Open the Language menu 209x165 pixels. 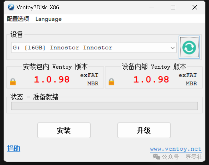tap(48, 19)
